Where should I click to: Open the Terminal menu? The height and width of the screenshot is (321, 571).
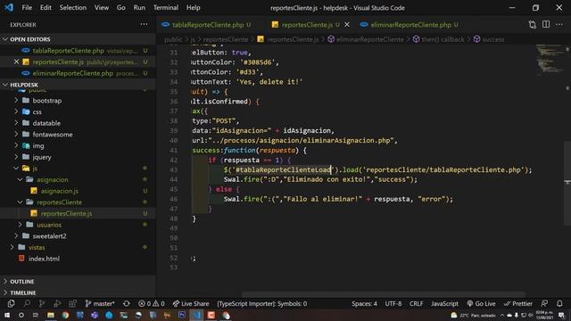pyautogui.click(x=166, y=8)
